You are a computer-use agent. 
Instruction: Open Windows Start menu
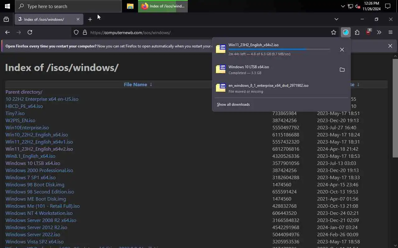(x=7, y=6)
